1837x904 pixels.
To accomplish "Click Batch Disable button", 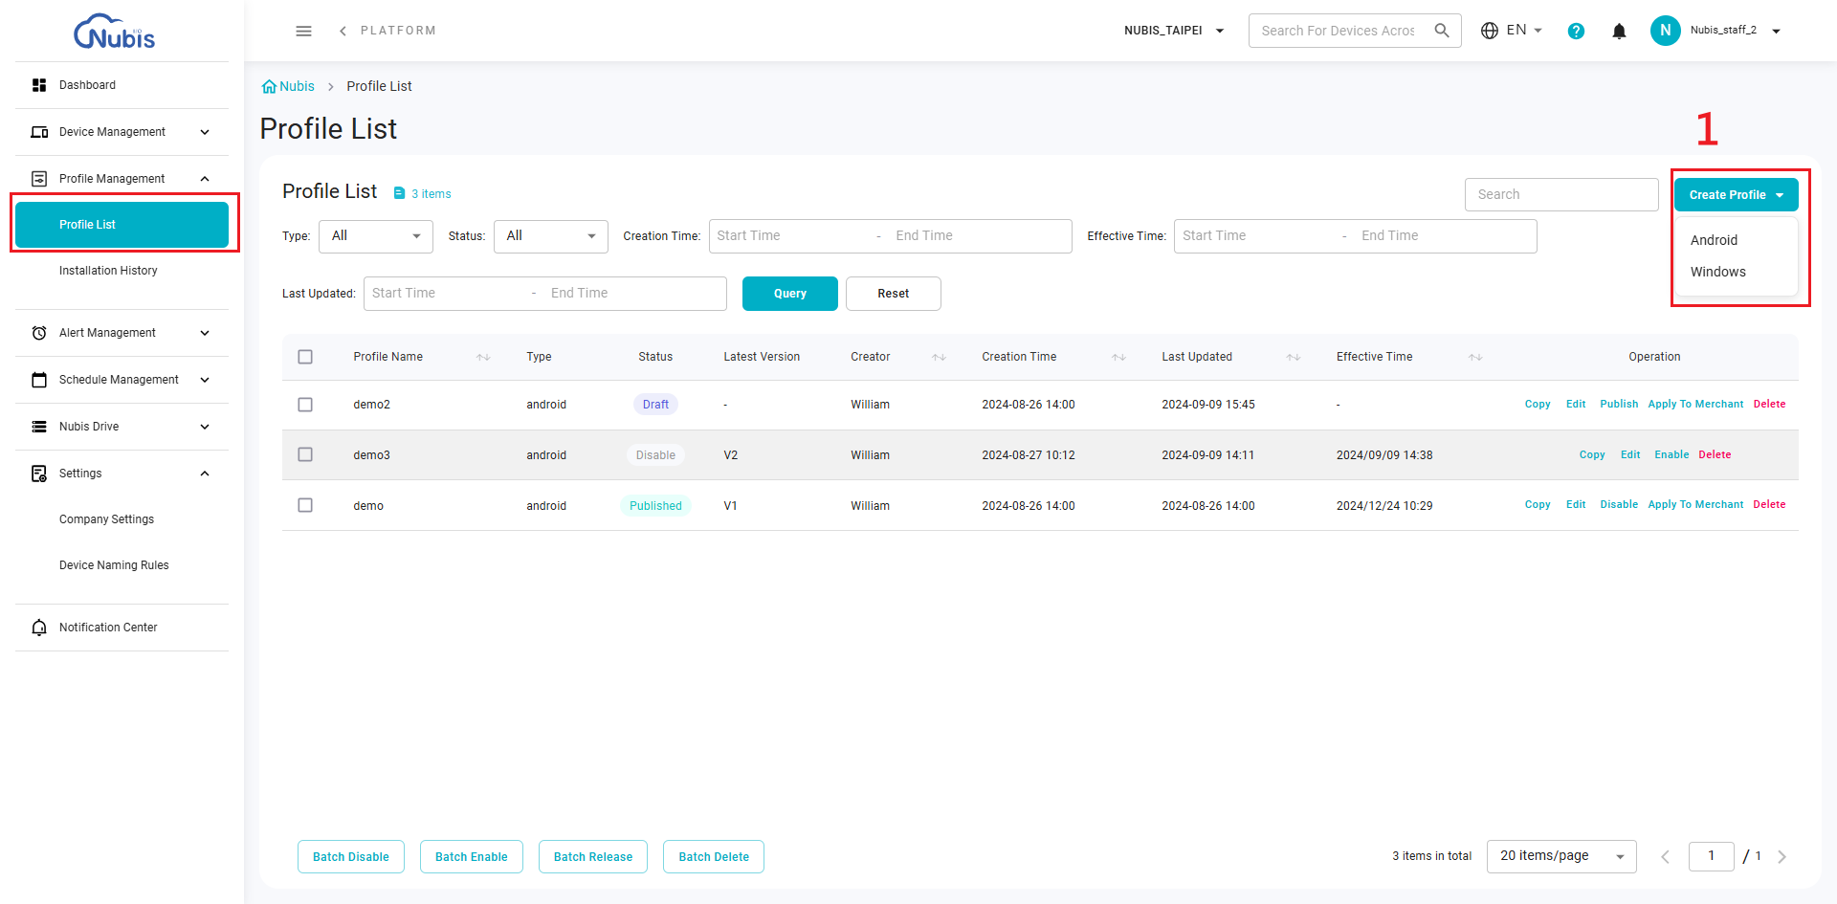I will pos(351,857).
